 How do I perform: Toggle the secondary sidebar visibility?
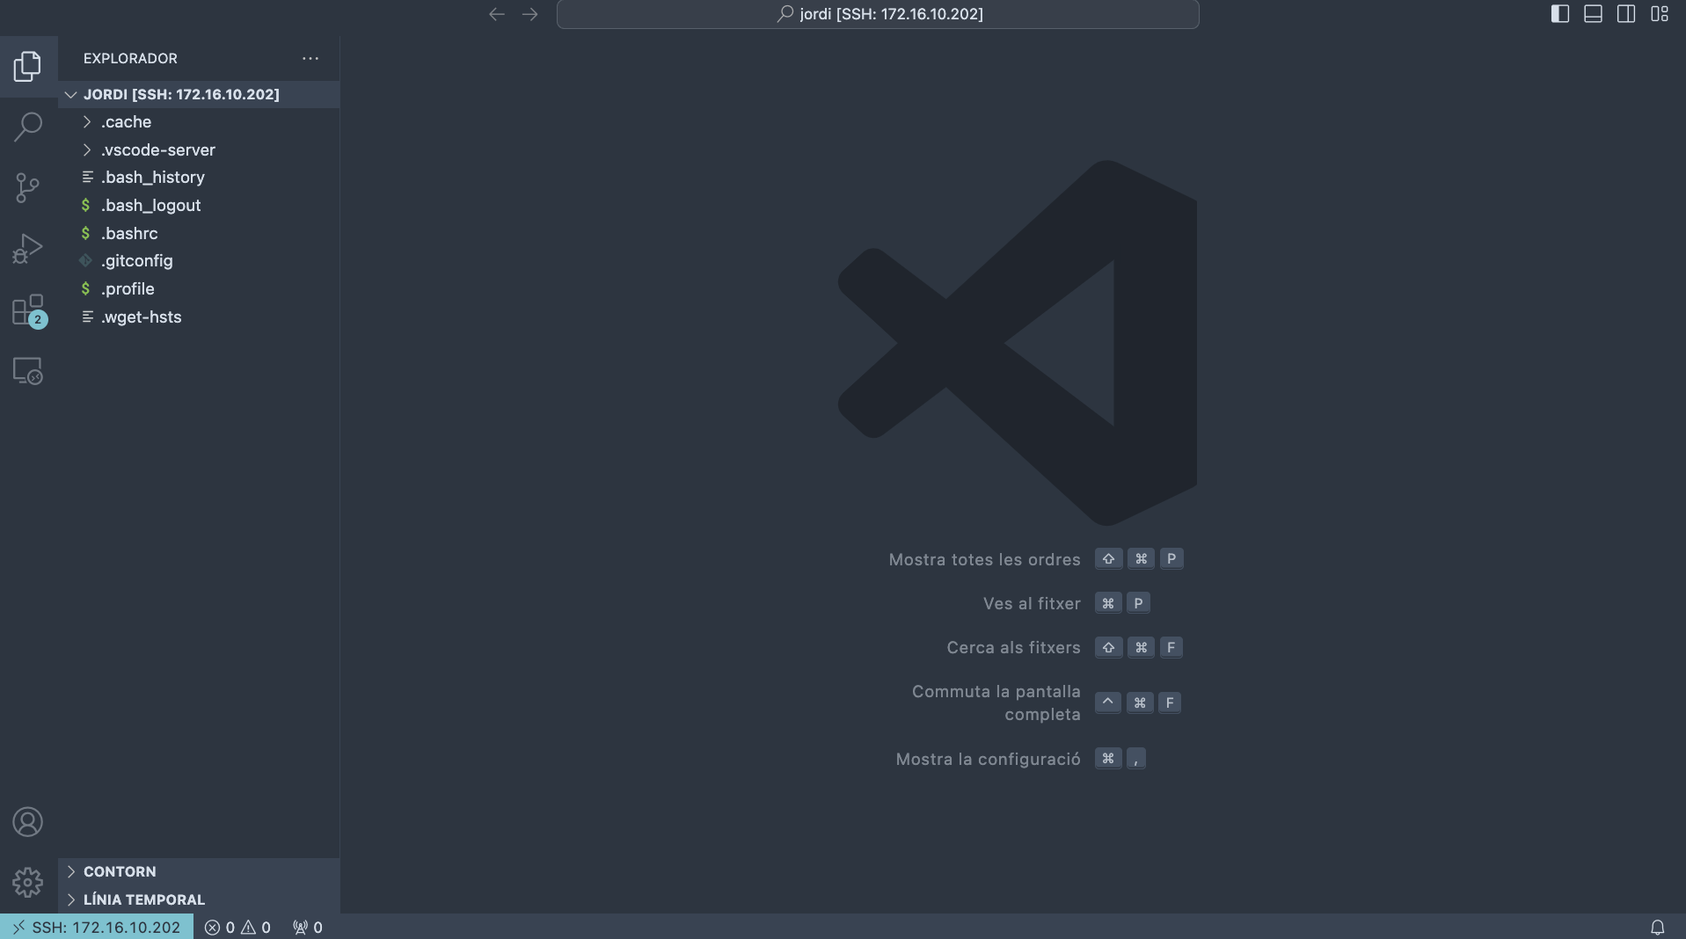1626,14
